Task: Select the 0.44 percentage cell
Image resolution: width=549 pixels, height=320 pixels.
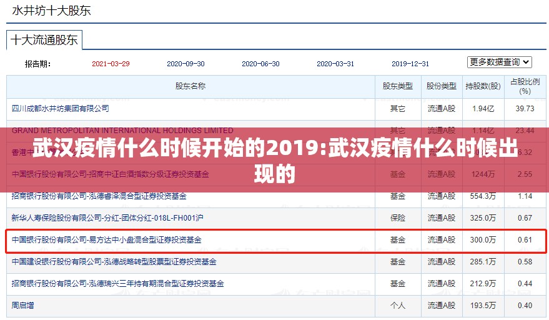Action: pos(525,284)
